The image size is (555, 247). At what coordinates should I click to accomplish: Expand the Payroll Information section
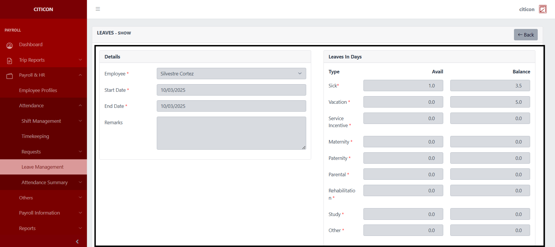click(80, 213)
